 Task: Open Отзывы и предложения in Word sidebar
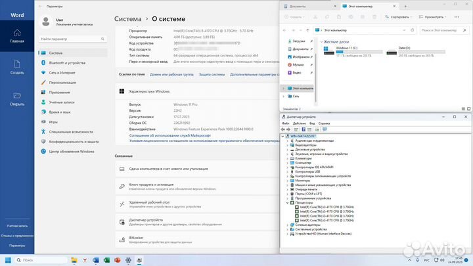[17, 236]
